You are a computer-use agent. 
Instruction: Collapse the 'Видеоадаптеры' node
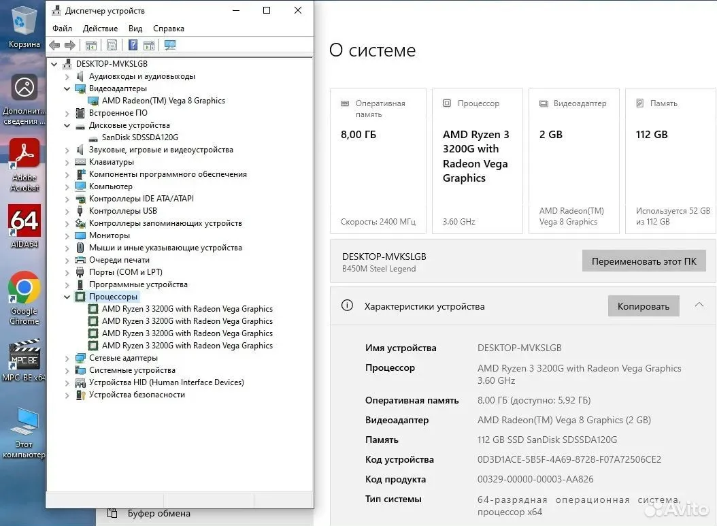tap(67, 88)
